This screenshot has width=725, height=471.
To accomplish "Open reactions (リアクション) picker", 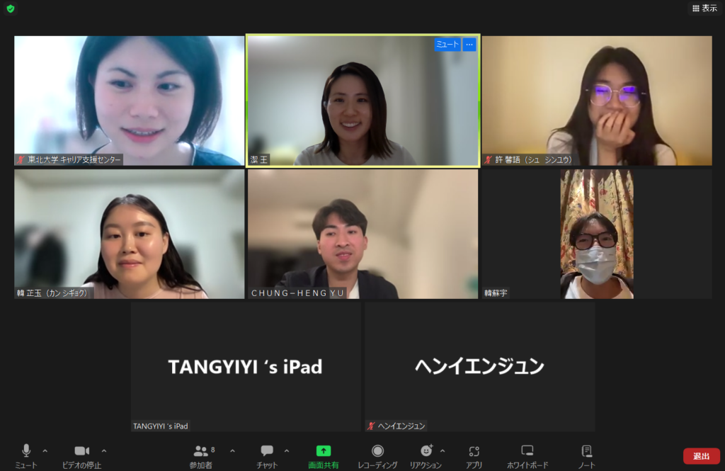I will [x=426, y=455].
